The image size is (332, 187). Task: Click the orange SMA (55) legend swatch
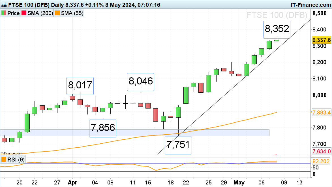pos(57,13)
